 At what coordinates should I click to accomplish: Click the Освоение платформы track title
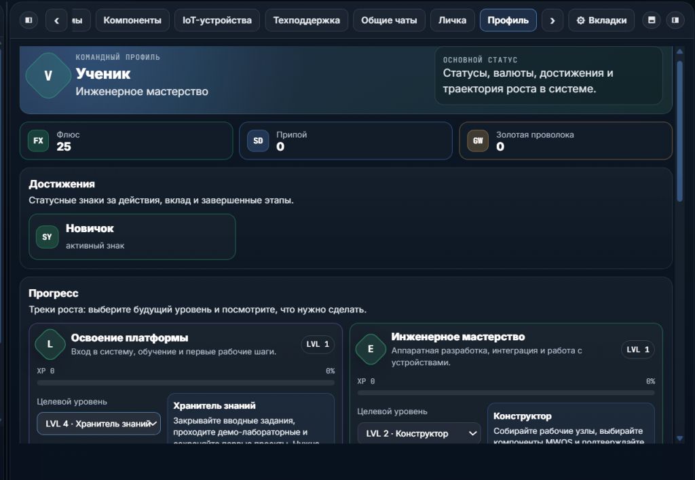(x=130, y=337)
